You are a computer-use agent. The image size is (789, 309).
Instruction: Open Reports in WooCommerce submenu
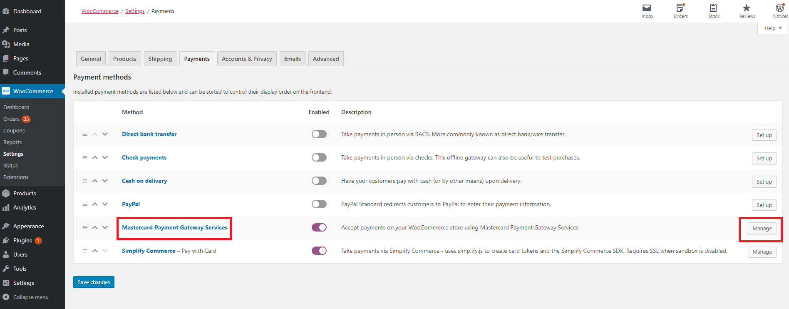point(12,142)
